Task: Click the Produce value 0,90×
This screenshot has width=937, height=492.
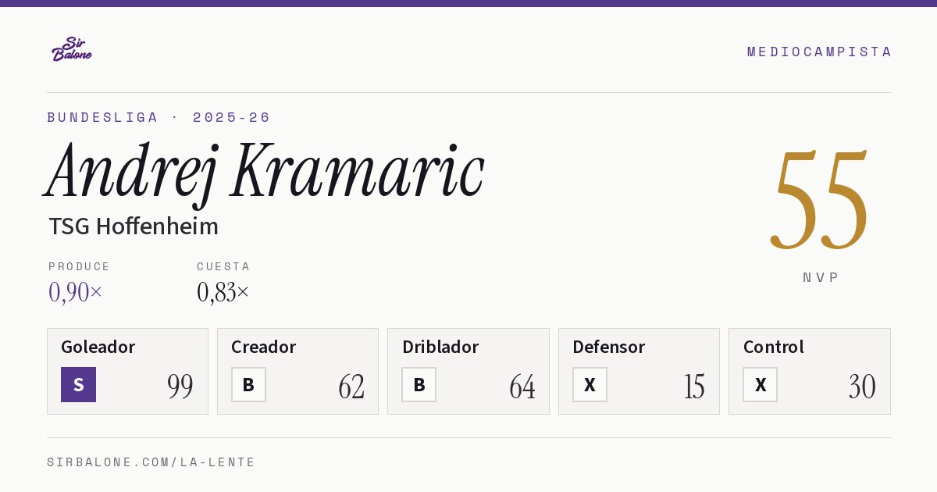Action: pos(75,292)
